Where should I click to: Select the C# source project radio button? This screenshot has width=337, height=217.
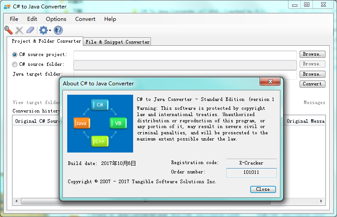[15, 55]
